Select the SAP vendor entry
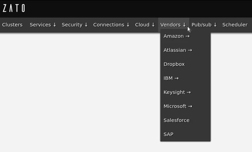Screen dimensions: 252x152 tap(168, 134)
